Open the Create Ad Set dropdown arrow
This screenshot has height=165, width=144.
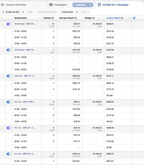pos(23,12)
